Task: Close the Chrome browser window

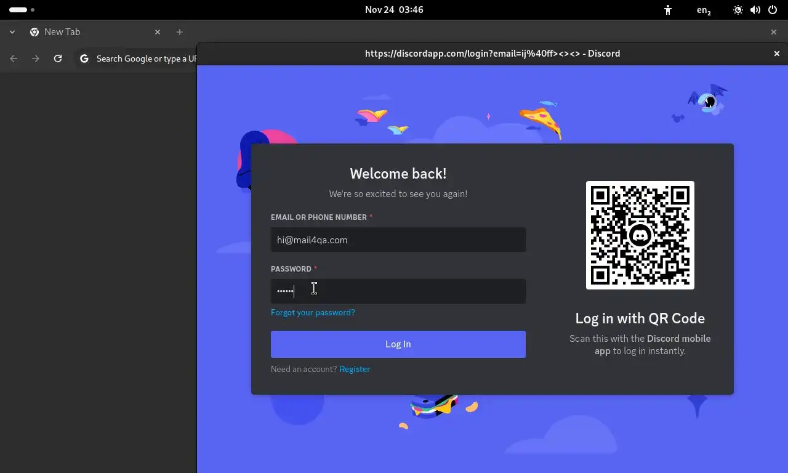Action: click(x=774, y=32)
